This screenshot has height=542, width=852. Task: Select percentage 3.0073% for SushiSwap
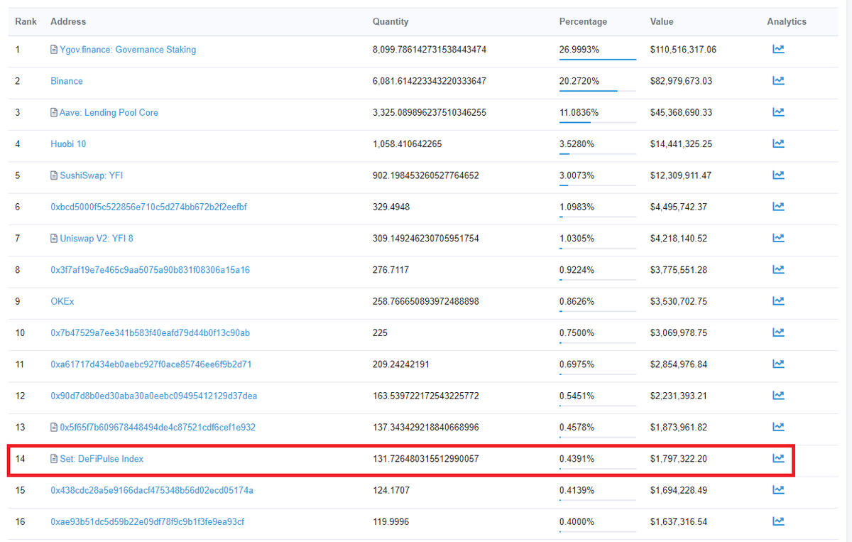[x=577, y=175]
